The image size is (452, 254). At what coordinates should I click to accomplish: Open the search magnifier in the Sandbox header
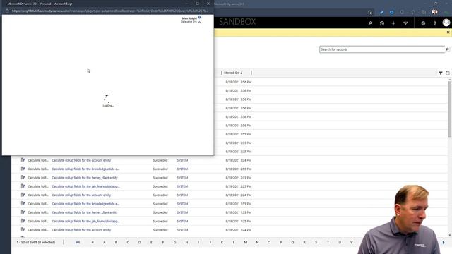(x=370, y=23)
